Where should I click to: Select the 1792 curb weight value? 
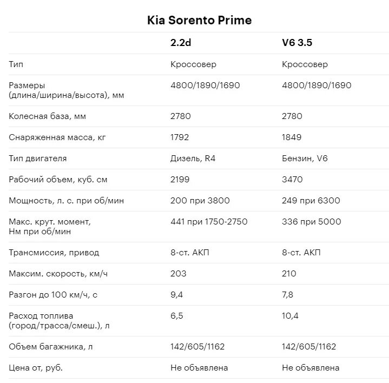click(180, 137)
